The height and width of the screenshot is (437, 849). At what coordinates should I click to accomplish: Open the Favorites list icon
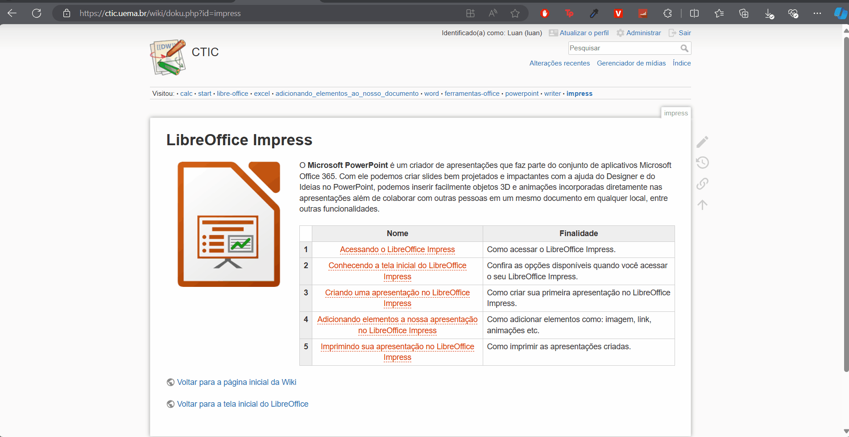[719, 13]
